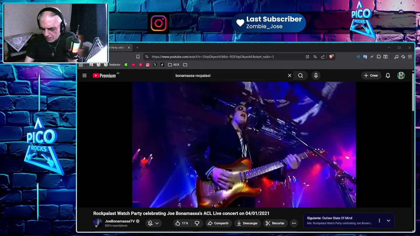Open JoeBonamassaTV channel avatar
Viewport: 420px width, 236px height.
pyautogui.click(x=98, y=223)
